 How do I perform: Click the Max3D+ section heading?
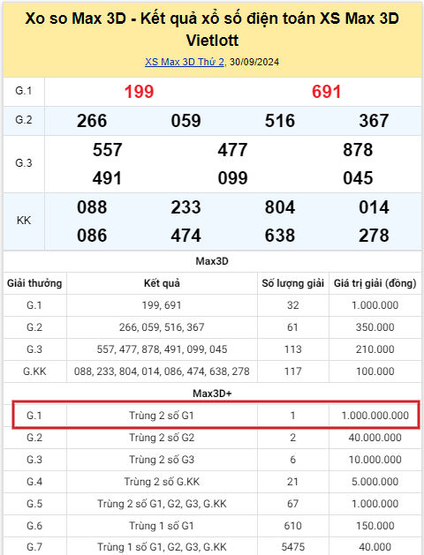pyautogui.click(x=212, y=394)
